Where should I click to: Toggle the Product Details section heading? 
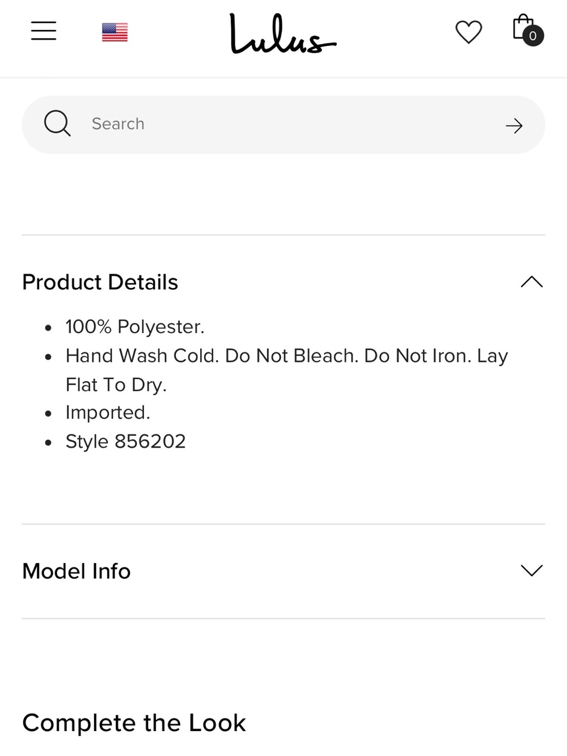[x=100, y=282]
